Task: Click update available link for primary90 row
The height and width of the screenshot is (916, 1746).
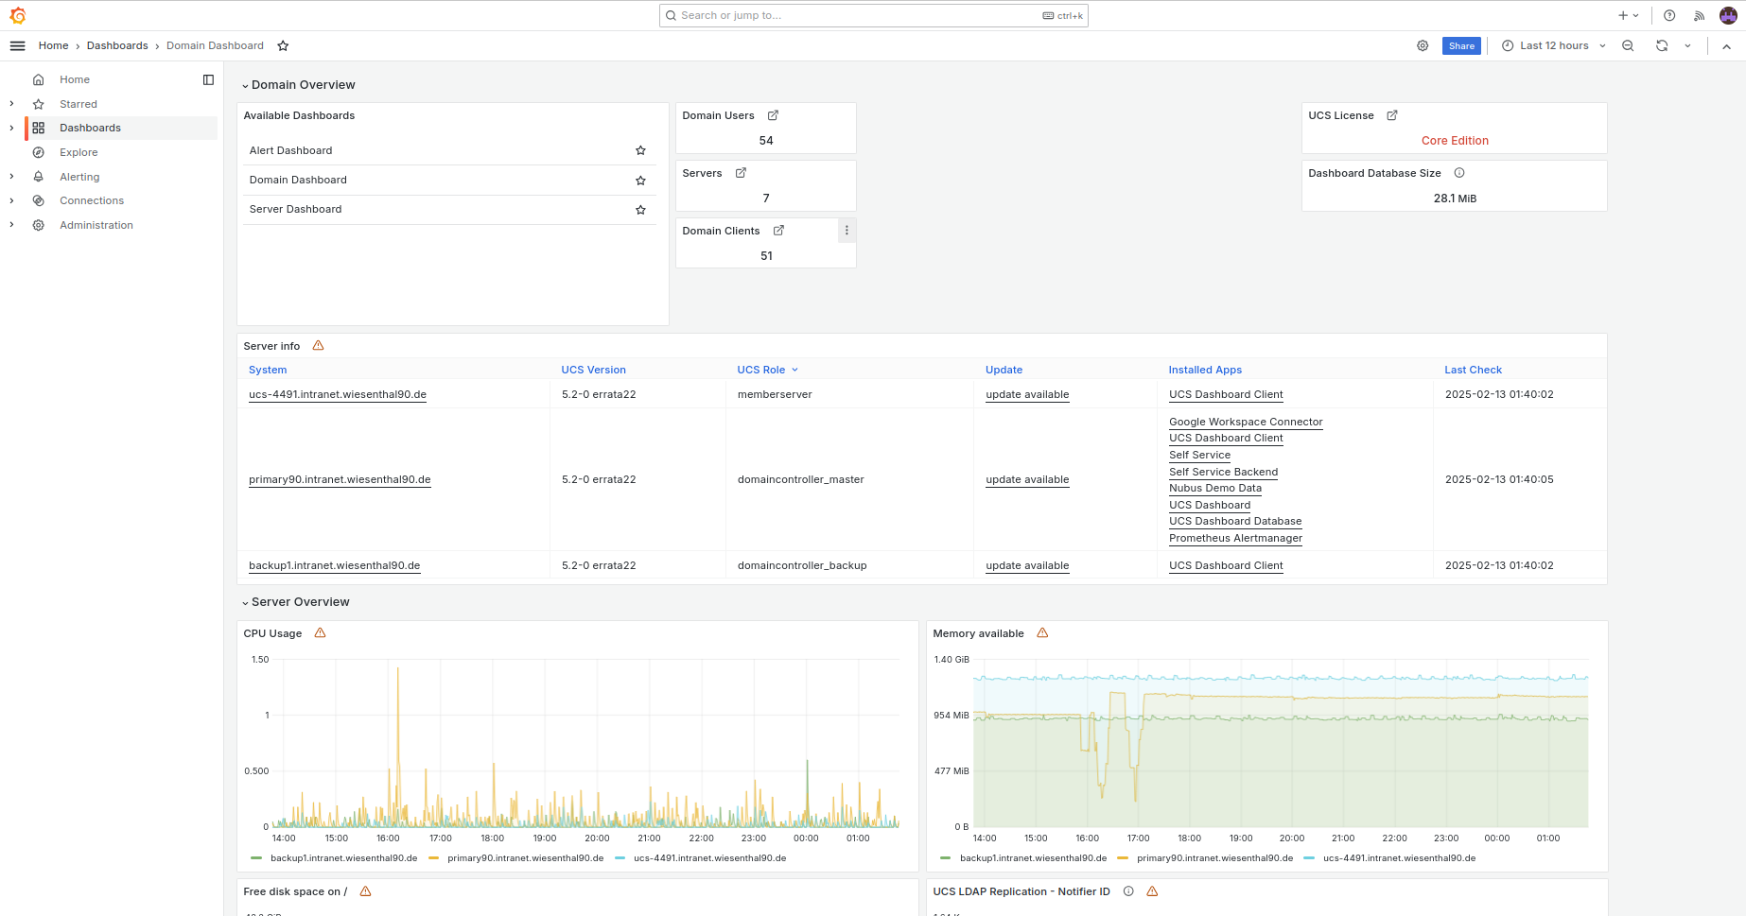Action: (x=1027, y=479)
